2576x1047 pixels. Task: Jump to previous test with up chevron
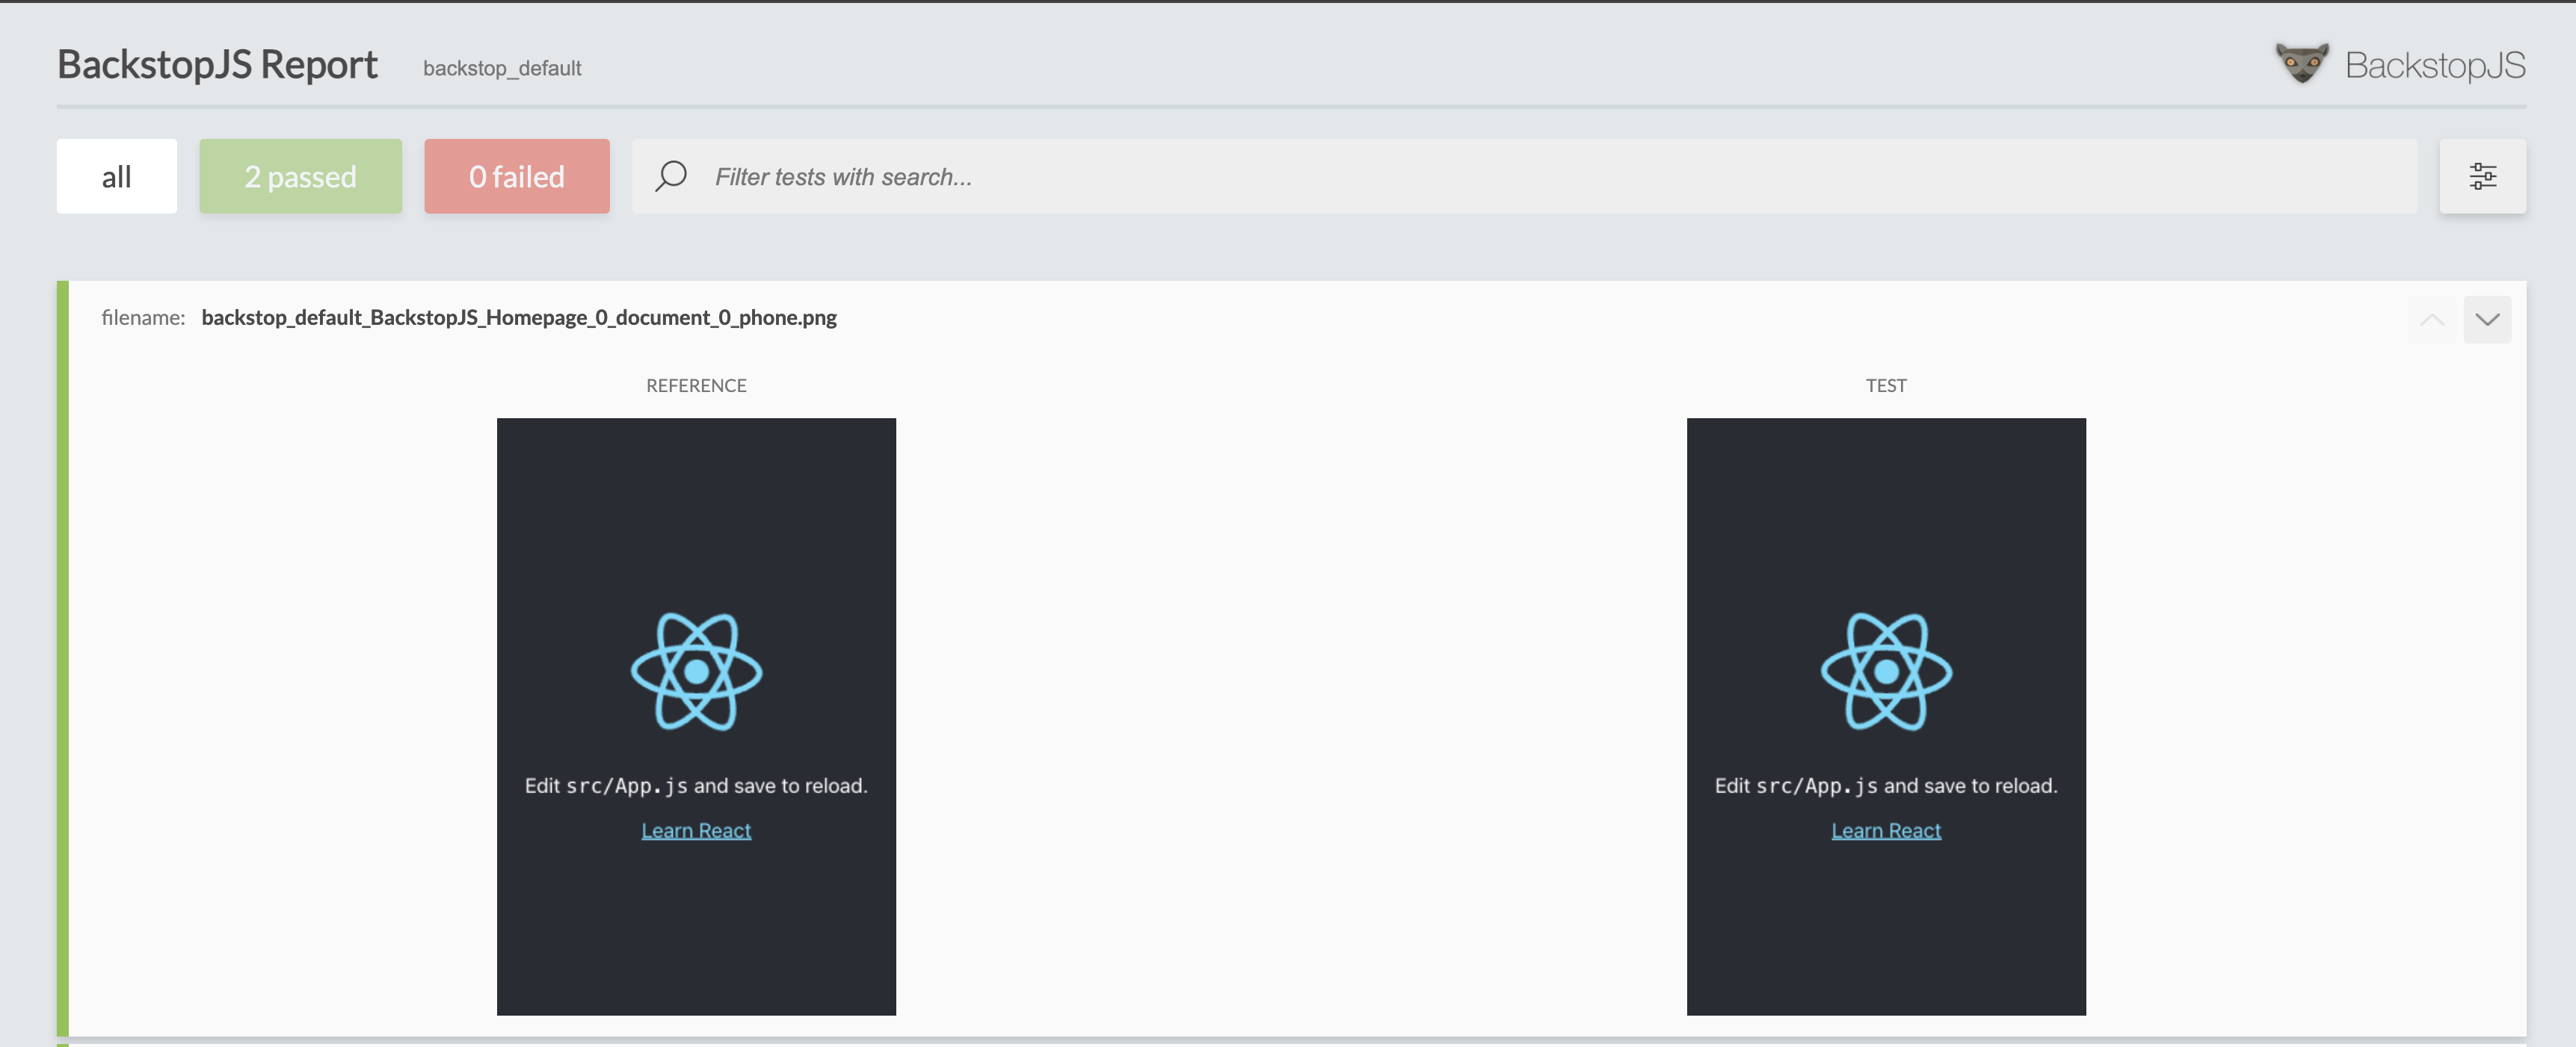click(x=2431, y=320)
